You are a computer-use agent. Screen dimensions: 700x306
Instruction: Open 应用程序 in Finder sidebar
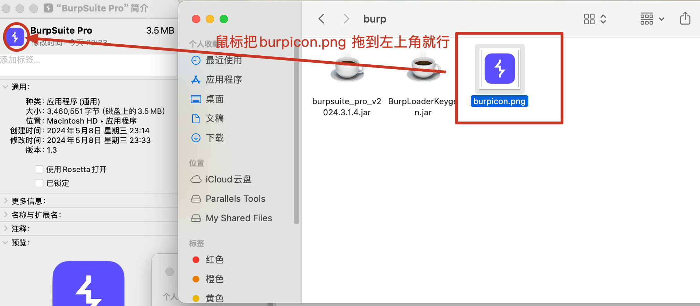(x=224, y=80)
